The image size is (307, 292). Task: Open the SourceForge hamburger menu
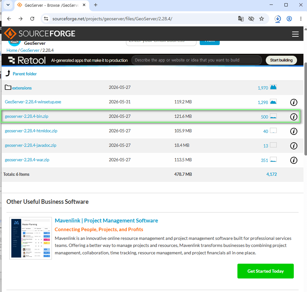[295, 34]
